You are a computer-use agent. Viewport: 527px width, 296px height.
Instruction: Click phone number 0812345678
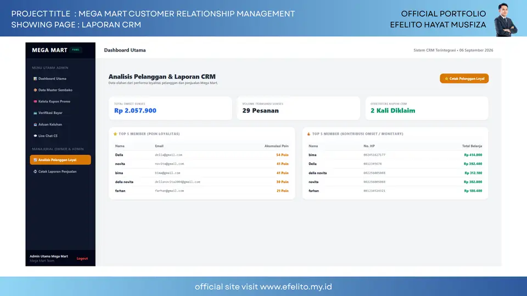tap(372, 164)
